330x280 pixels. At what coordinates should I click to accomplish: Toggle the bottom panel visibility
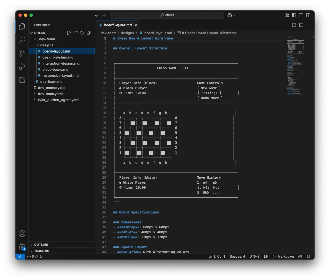(x=301, y=15)
